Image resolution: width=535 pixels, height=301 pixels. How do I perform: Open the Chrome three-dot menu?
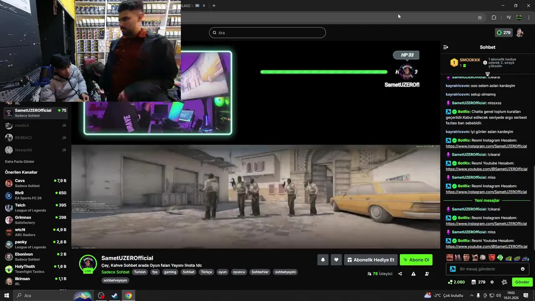pyautogui.click(x=529, y=18)
